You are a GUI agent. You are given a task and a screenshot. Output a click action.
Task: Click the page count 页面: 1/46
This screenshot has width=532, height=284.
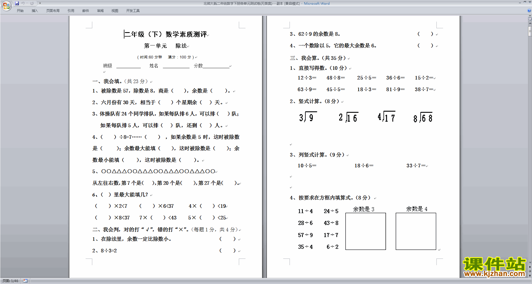coord(10,281)
